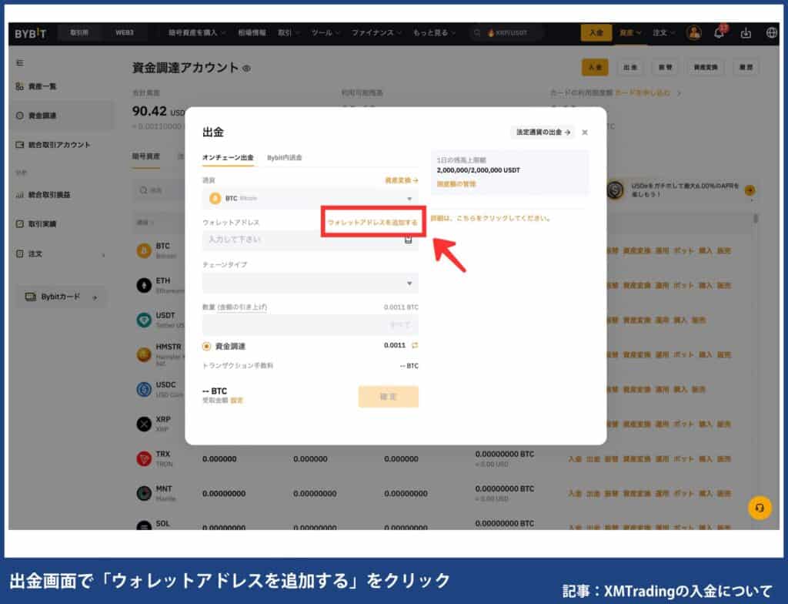Screen dimensions: 788x604
Task: Click the withdrawal limit management link
Action: coord(456,183)
